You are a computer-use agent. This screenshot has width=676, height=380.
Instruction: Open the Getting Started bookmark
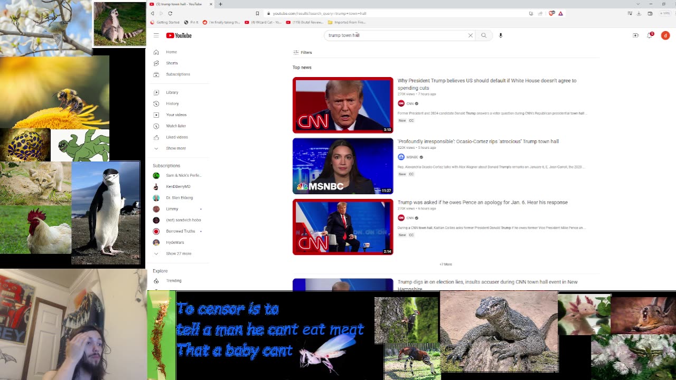(x=165, y=22)
